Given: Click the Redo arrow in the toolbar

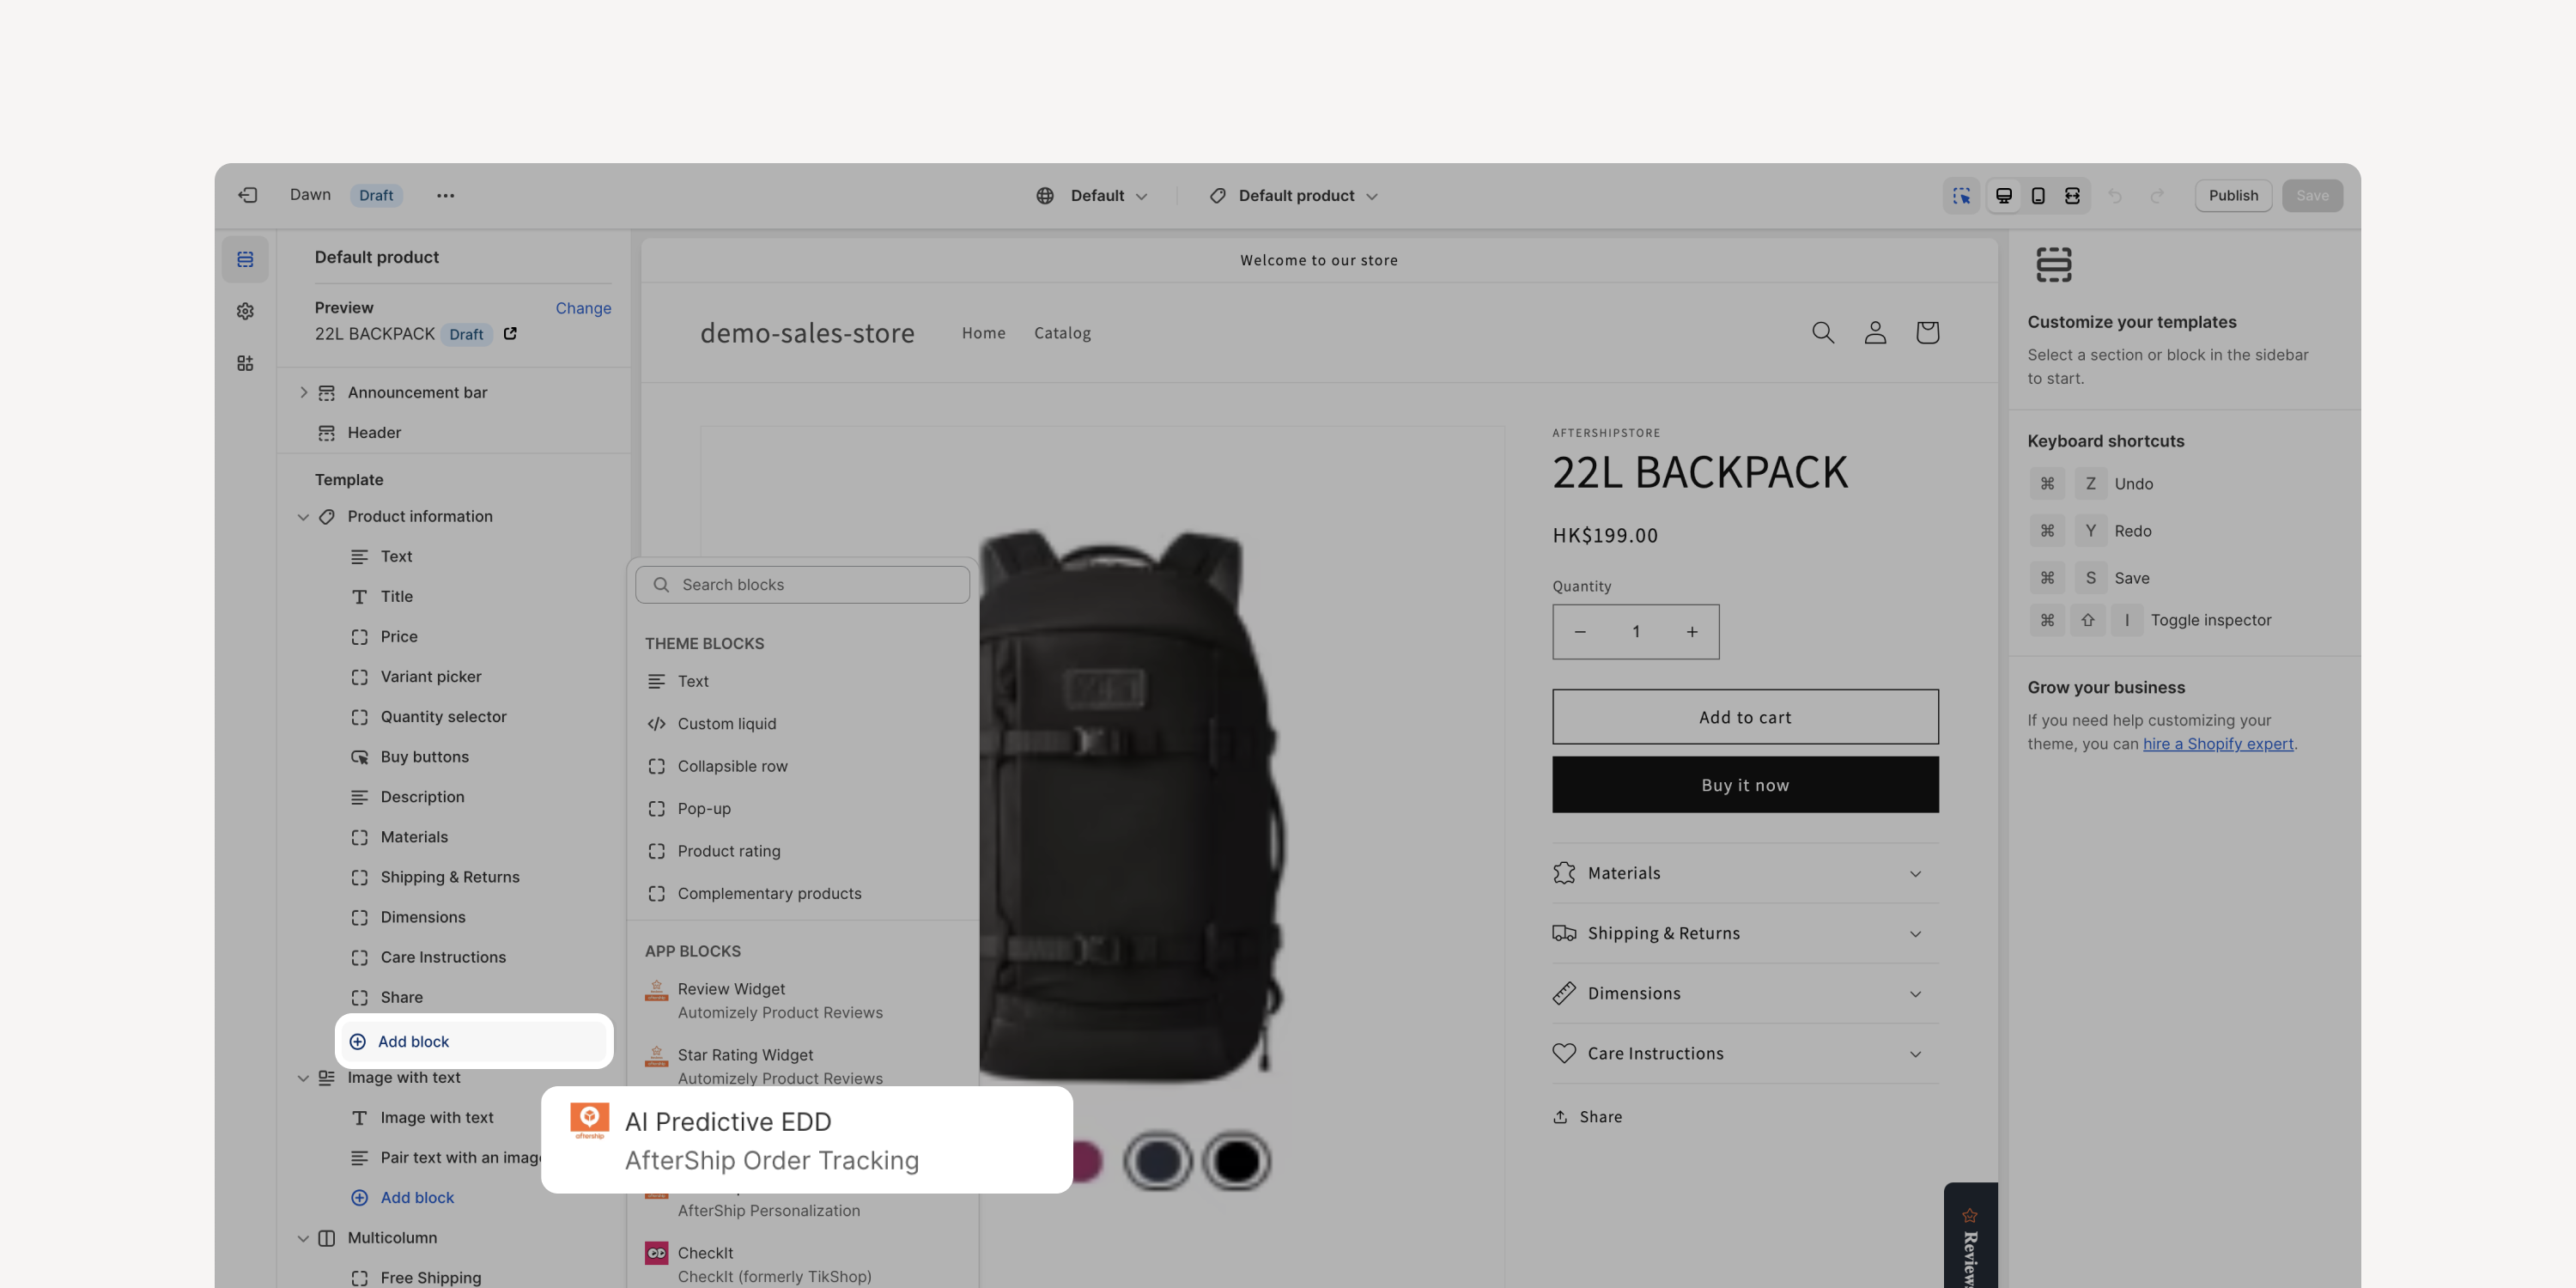Looking at the screenshot, I should coord(2157,195).
